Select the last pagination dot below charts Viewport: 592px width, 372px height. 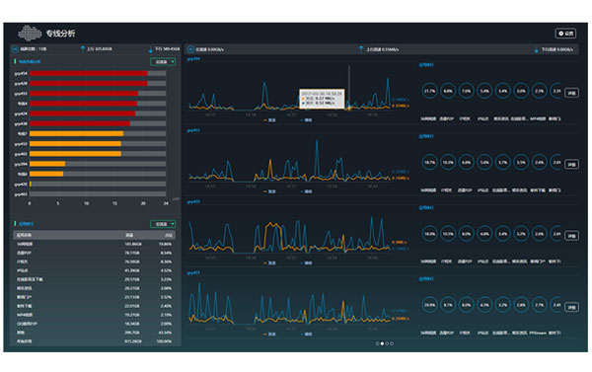[392, 343]
